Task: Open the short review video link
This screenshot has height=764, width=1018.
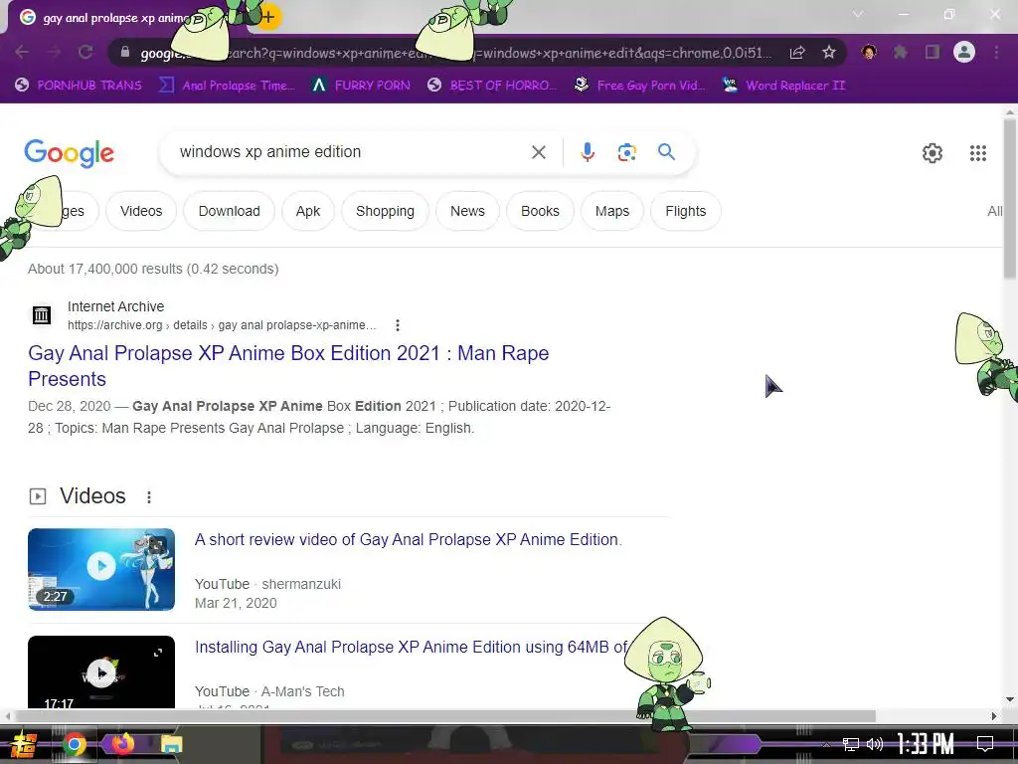Action: pos(408,539)
